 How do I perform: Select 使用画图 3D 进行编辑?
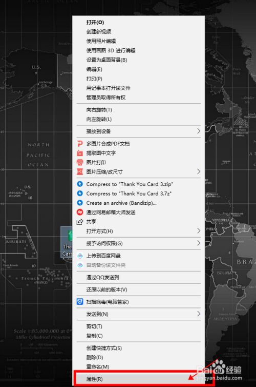click(139, 50)
